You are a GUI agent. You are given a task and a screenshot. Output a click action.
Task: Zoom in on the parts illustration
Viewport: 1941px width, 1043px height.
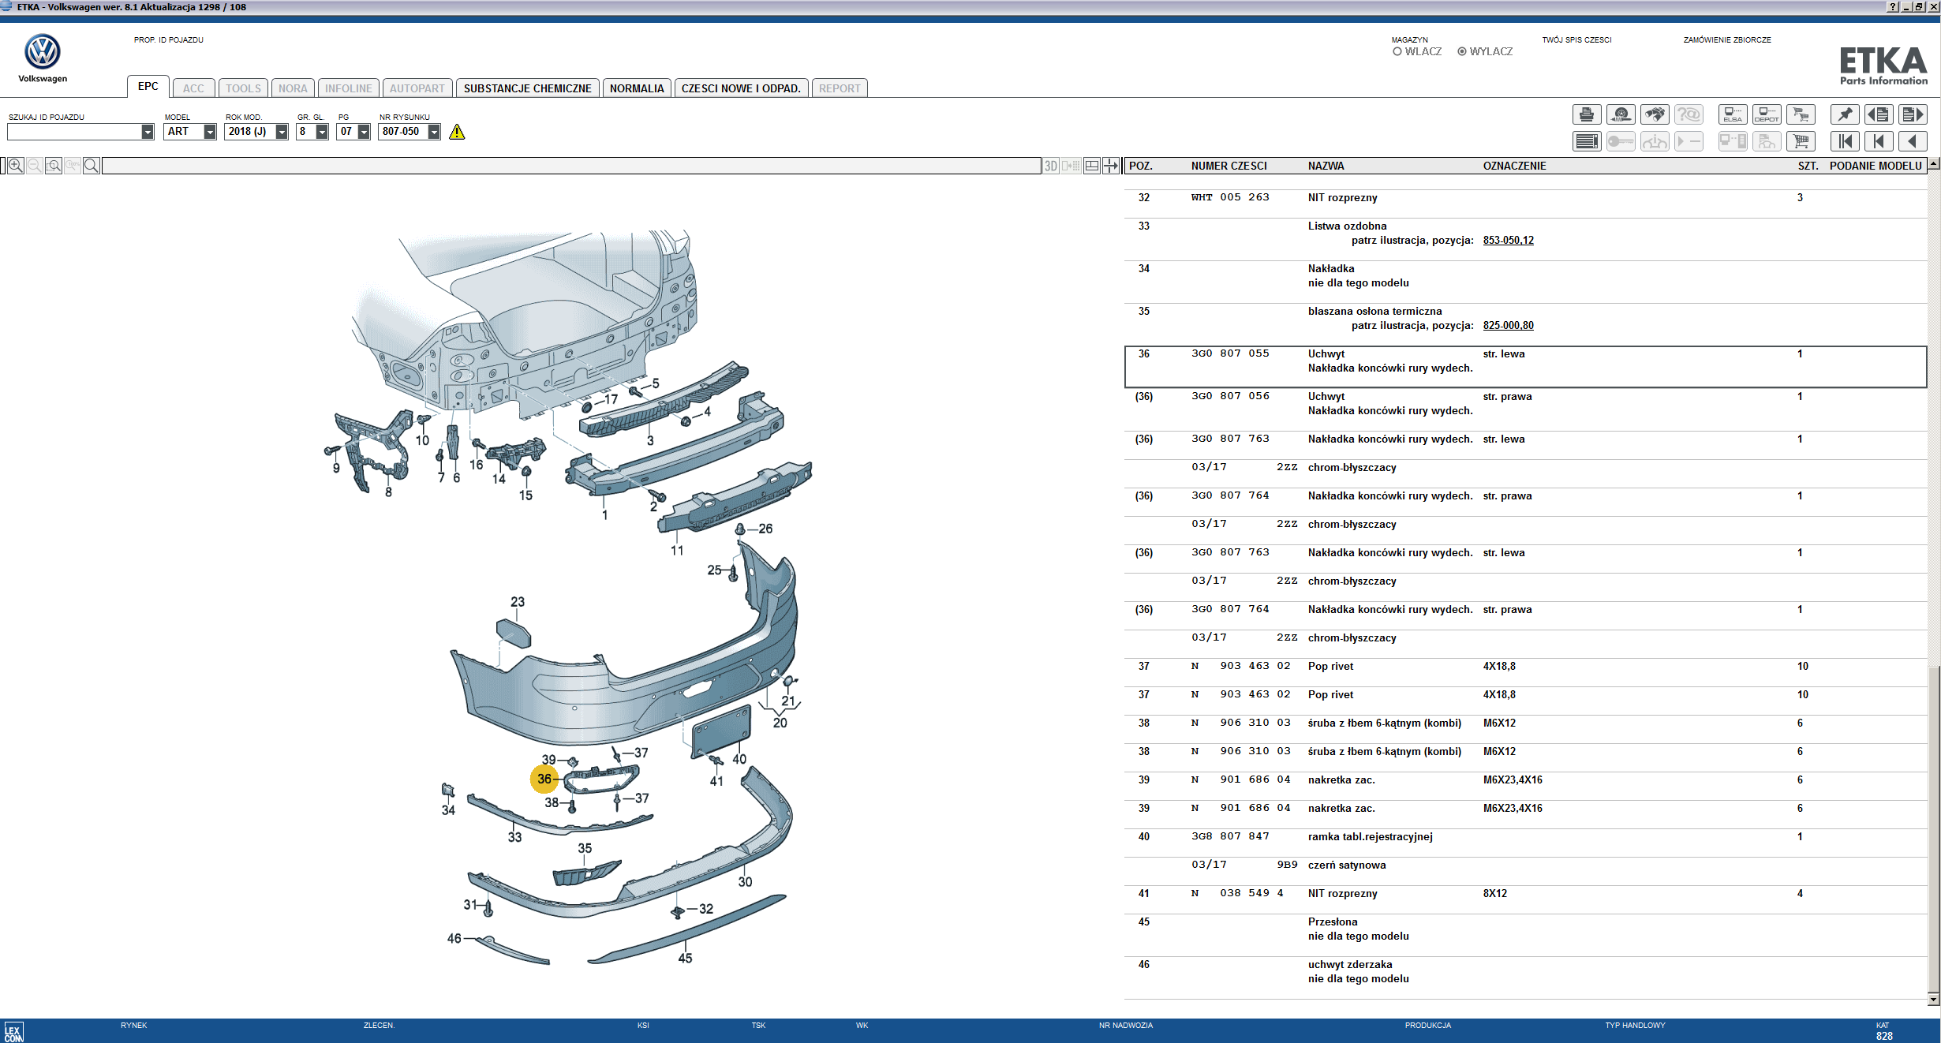[16, 166]
